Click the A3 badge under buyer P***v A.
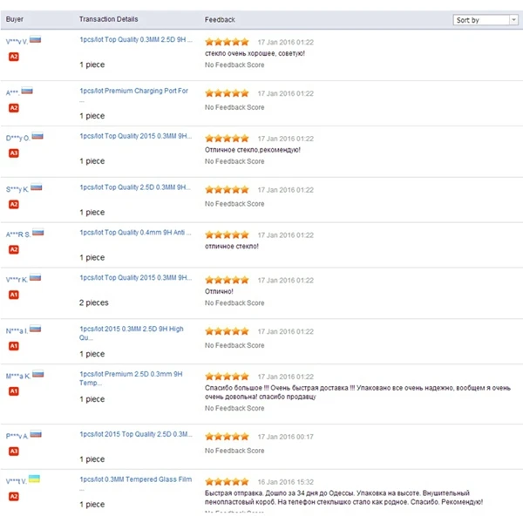The width and height of the screenshot is (523, 523). pyautogui.click(x=14, y=451)
